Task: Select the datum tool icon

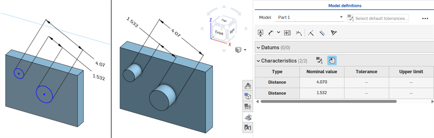Action: coord(261,33)
